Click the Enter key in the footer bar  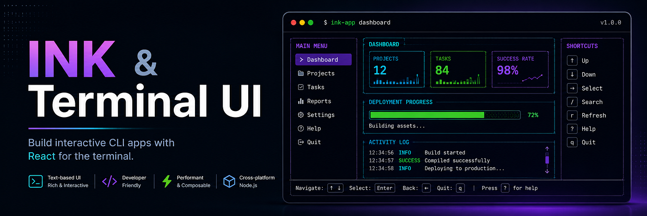pos(385,188)
